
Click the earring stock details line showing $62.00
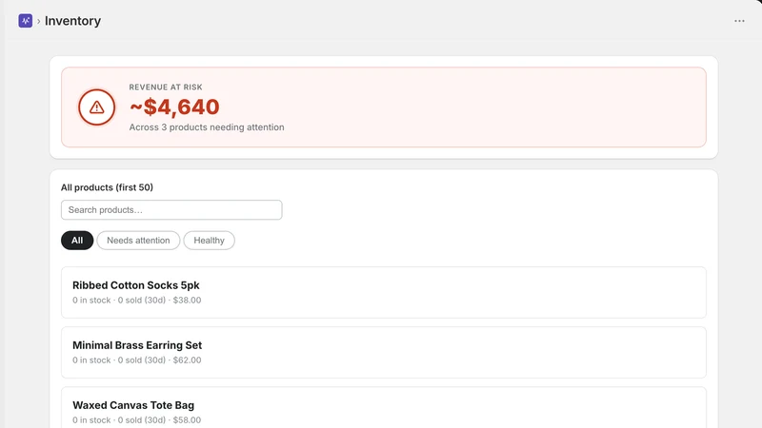(137, 360)
